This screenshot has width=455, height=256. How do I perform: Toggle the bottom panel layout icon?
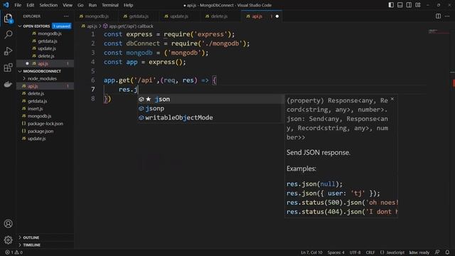coord(400,5)
